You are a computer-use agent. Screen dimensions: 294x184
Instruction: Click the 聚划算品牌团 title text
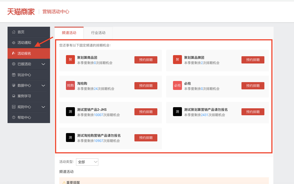[194, 58]
